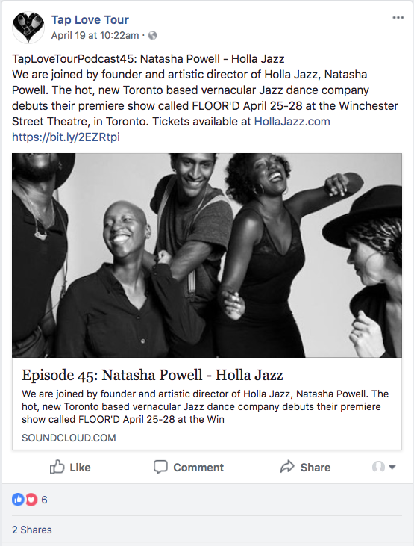The height and width of the screenshot is (546, 414).
Task: View the 6 reactions count
Action: coord(44,500)
